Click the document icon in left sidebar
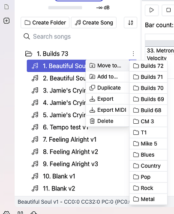Viewport: 174px width, 214px height. tap(6, 7)
